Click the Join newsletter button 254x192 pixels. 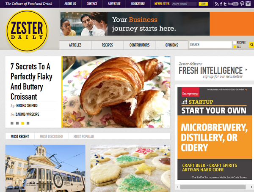pyautogui.click(x=203, y=4)
